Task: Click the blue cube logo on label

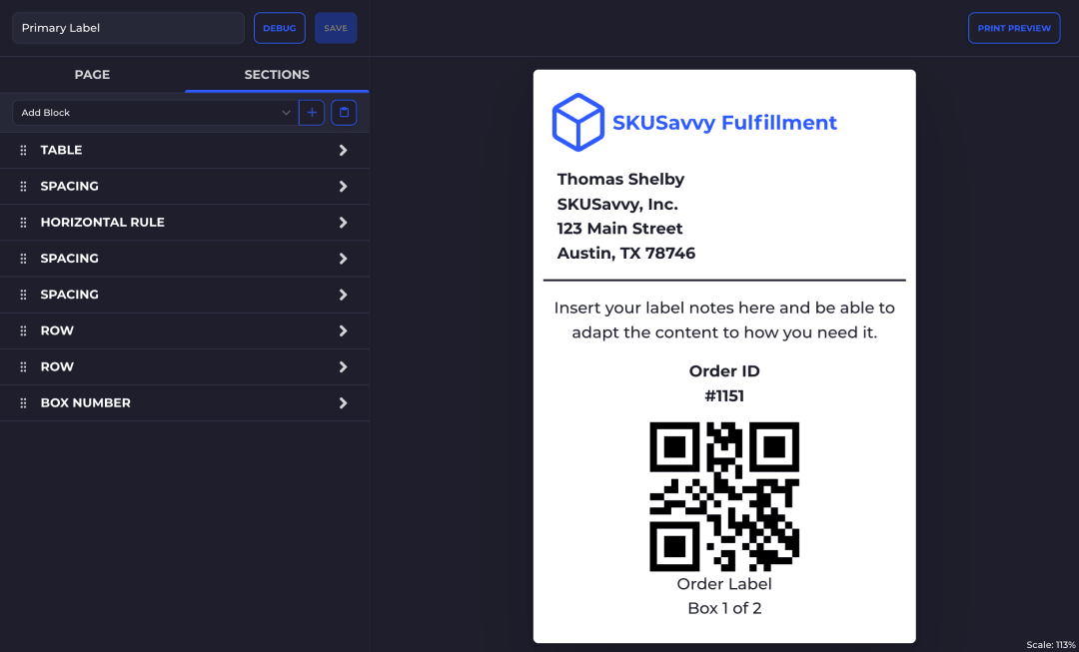Action: click(x=578, y=123)
